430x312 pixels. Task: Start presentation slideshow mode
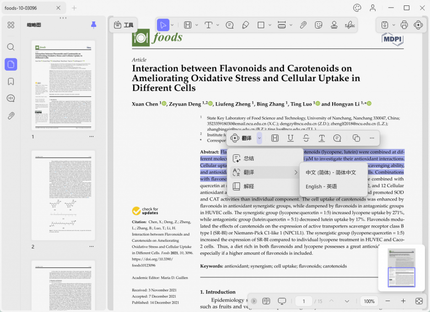[x=282, y=301]
